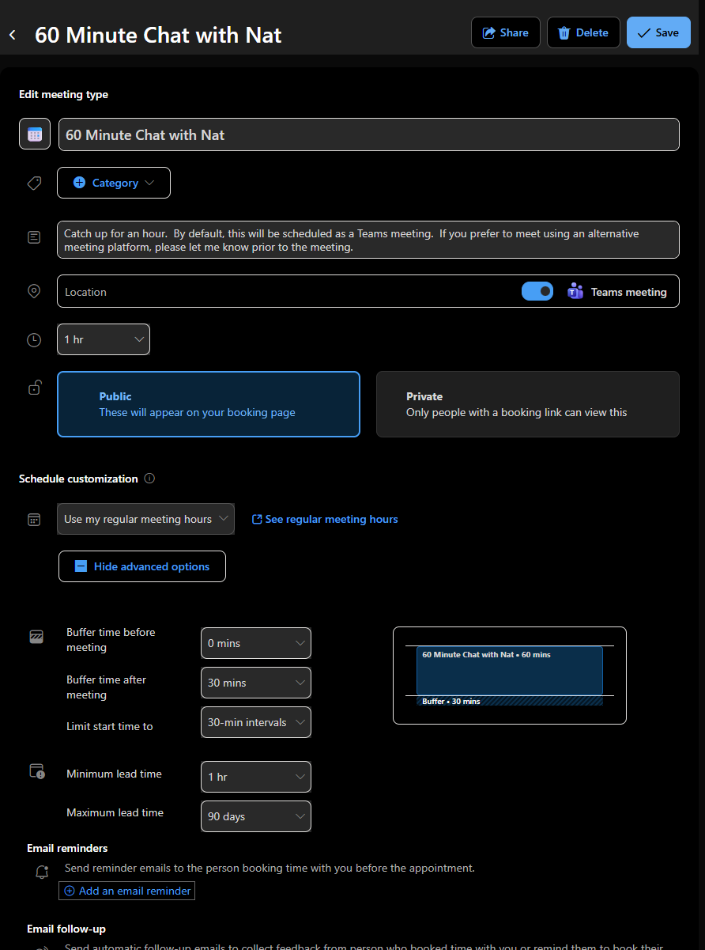Screen dimensions: 705x950
Task: Open the Use my regular meeting hours dropdown
Action: coord(146,519)
